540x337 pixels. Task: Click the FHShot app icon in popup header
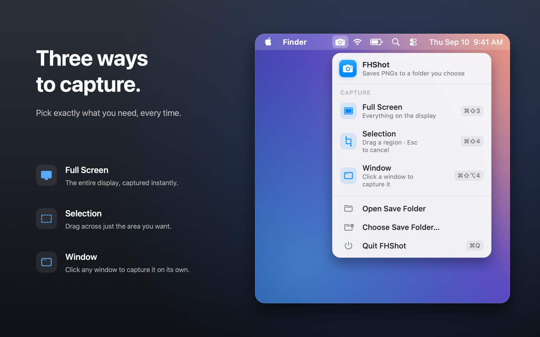(348, 69)
